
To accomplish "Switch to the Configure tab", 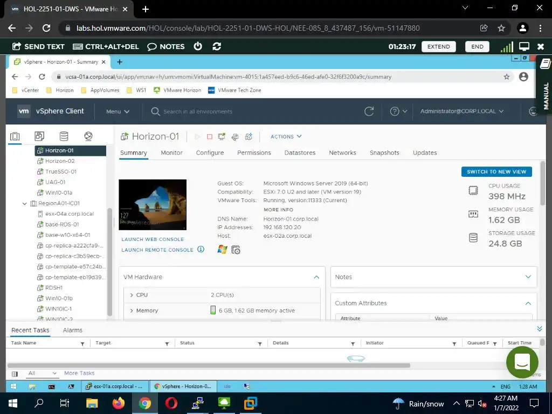I will click(210, 153).
